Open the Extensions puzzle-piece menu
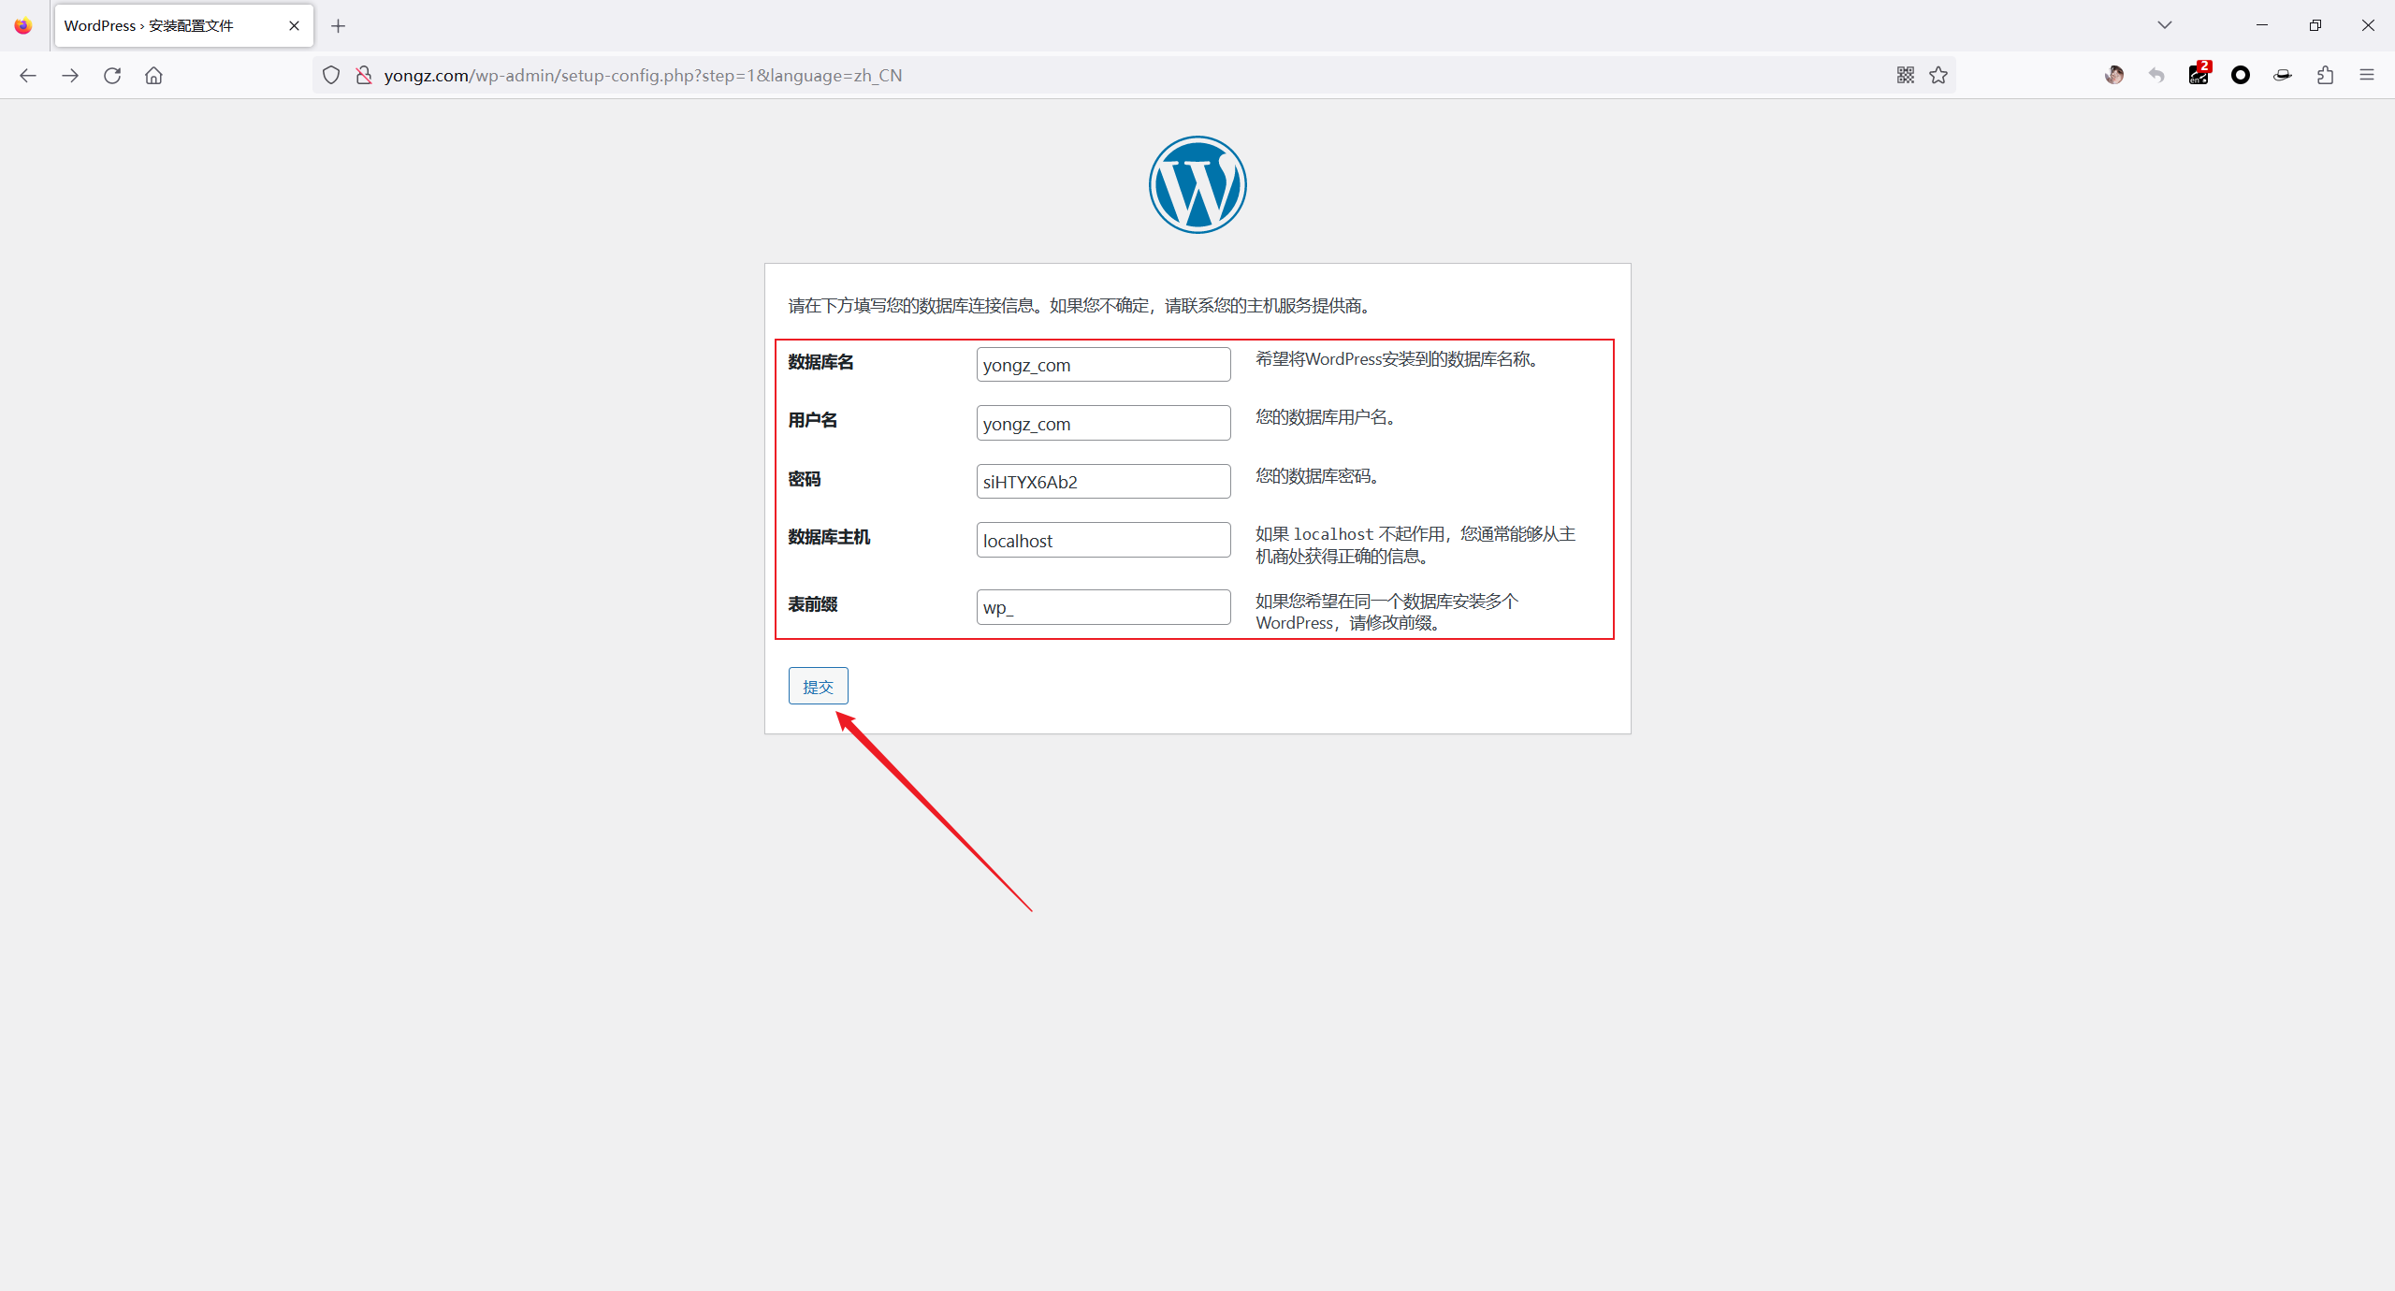Image resolution: width=2395 pixels, height=1291 pixels. coord(2326,76)
